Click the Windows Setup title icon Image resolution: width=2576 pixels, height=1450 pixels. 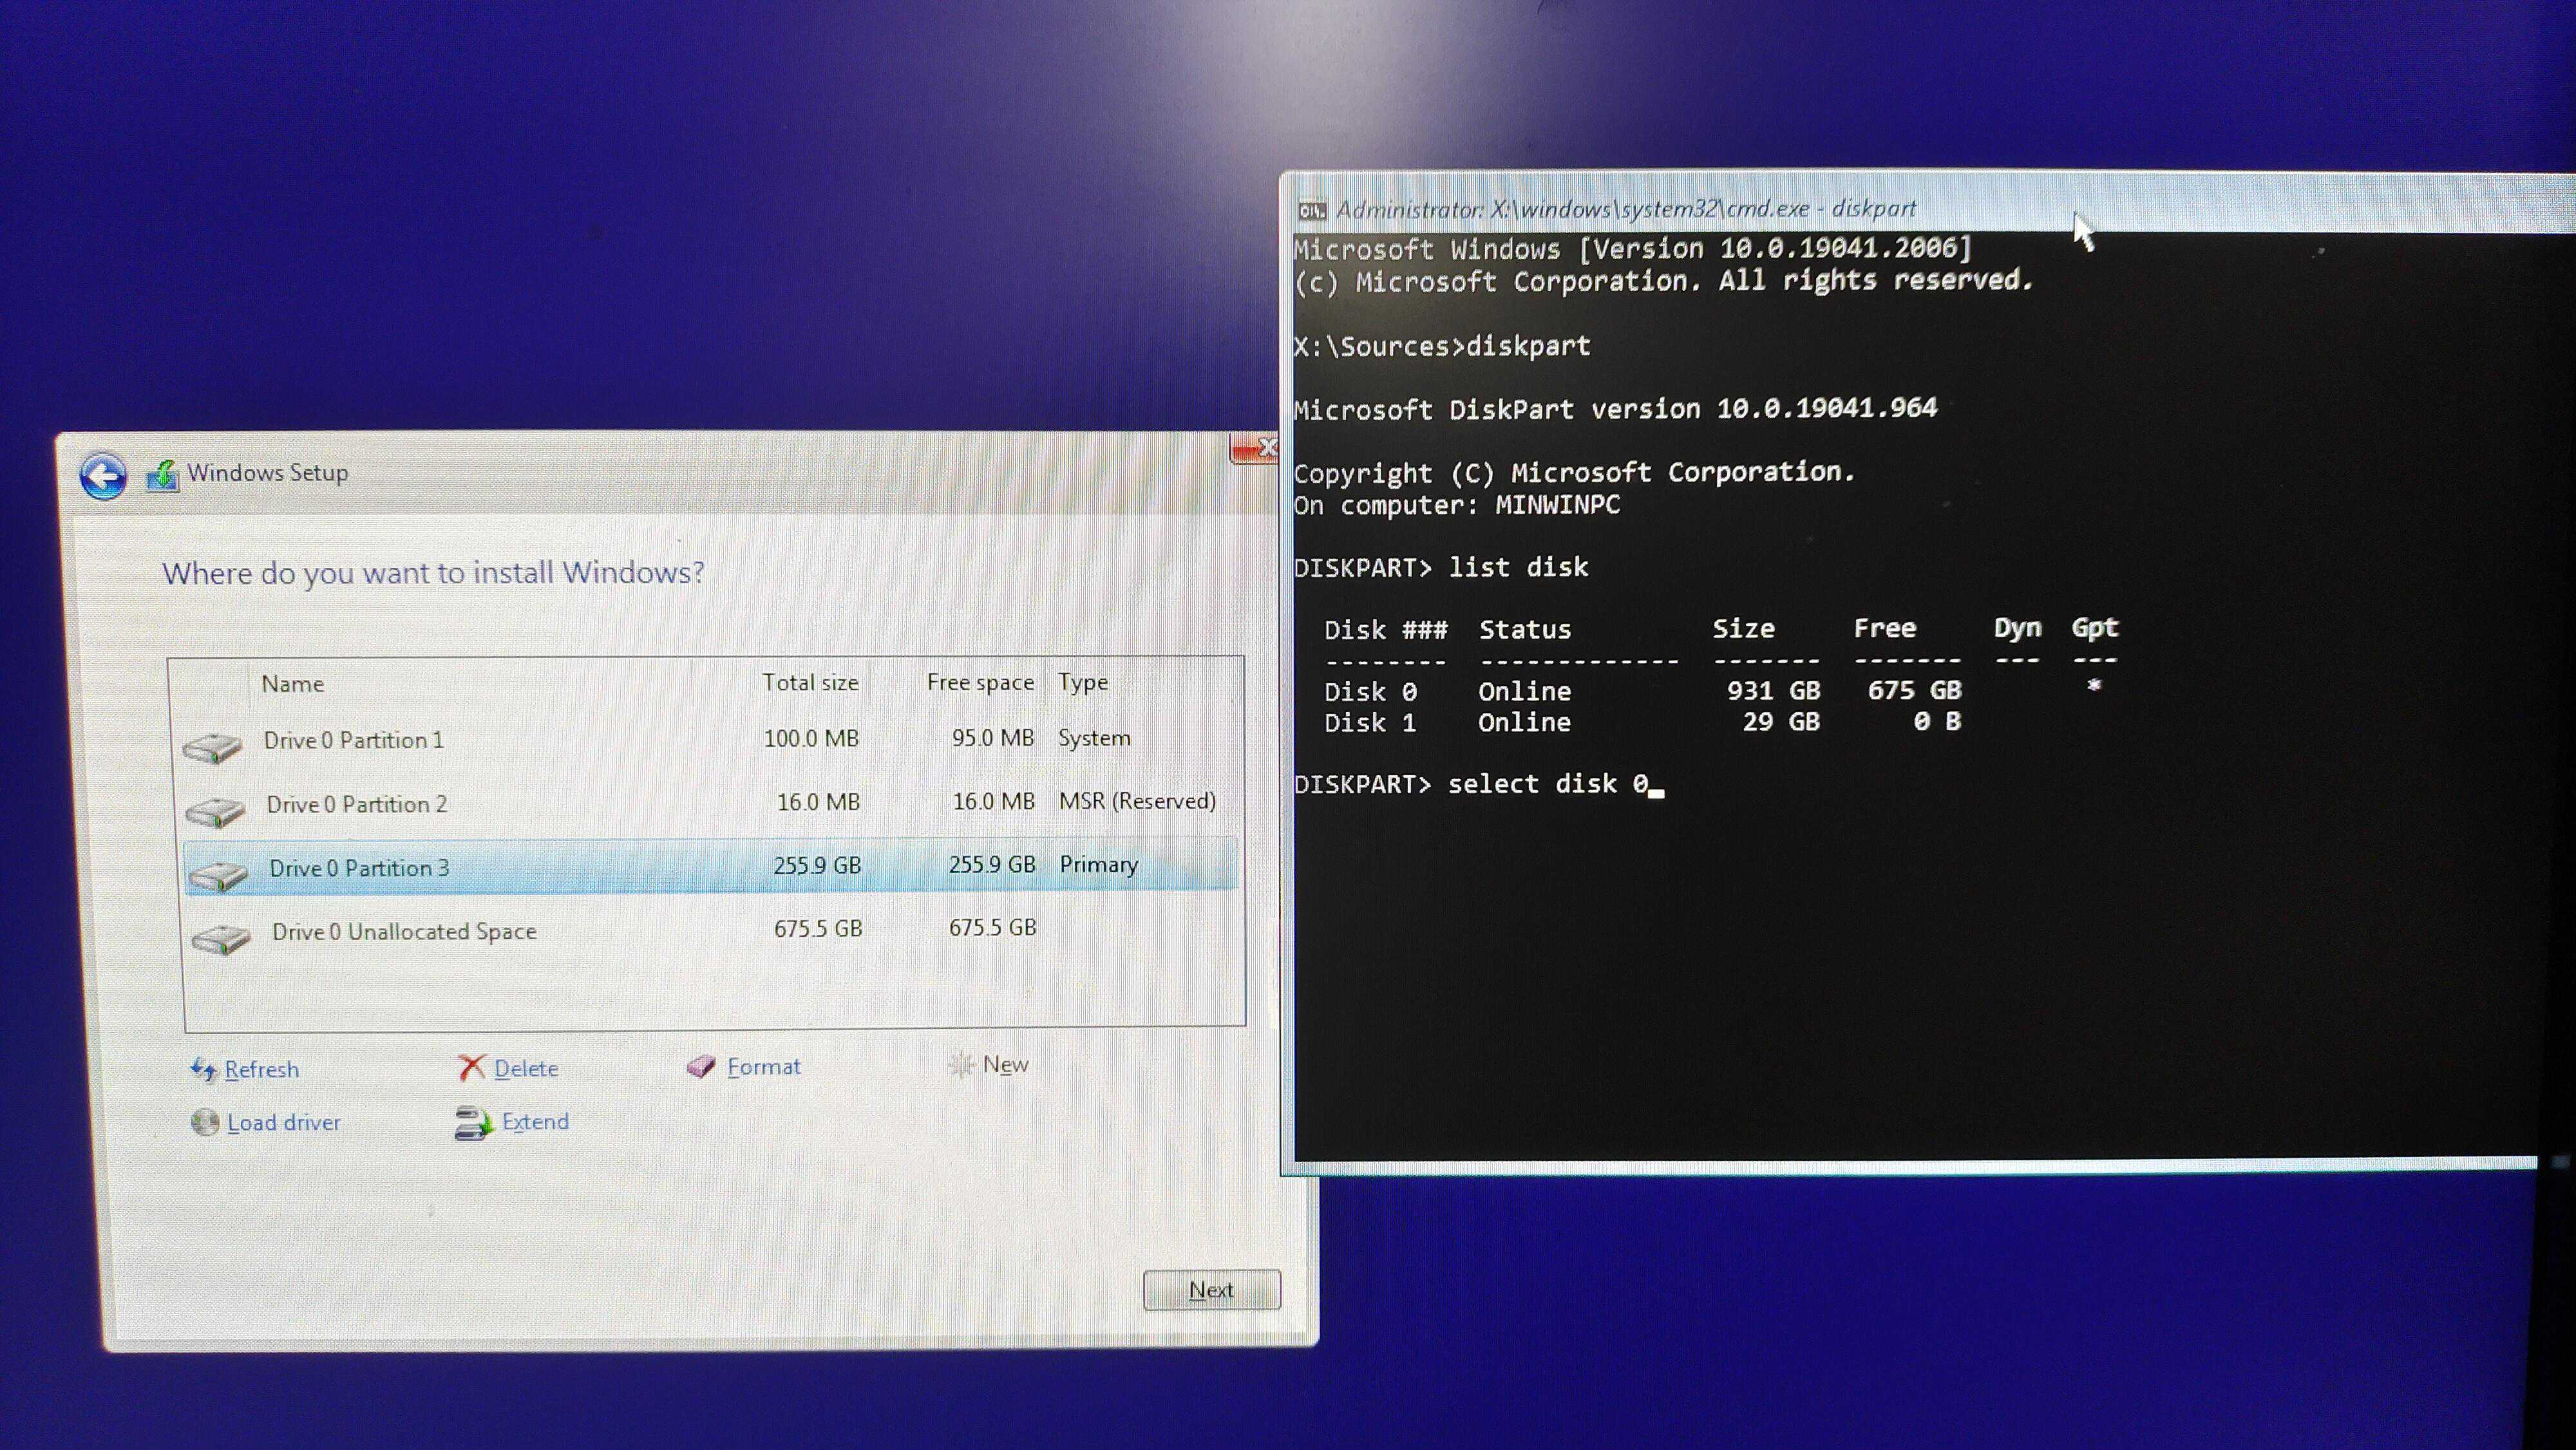(x=162, y=474)
